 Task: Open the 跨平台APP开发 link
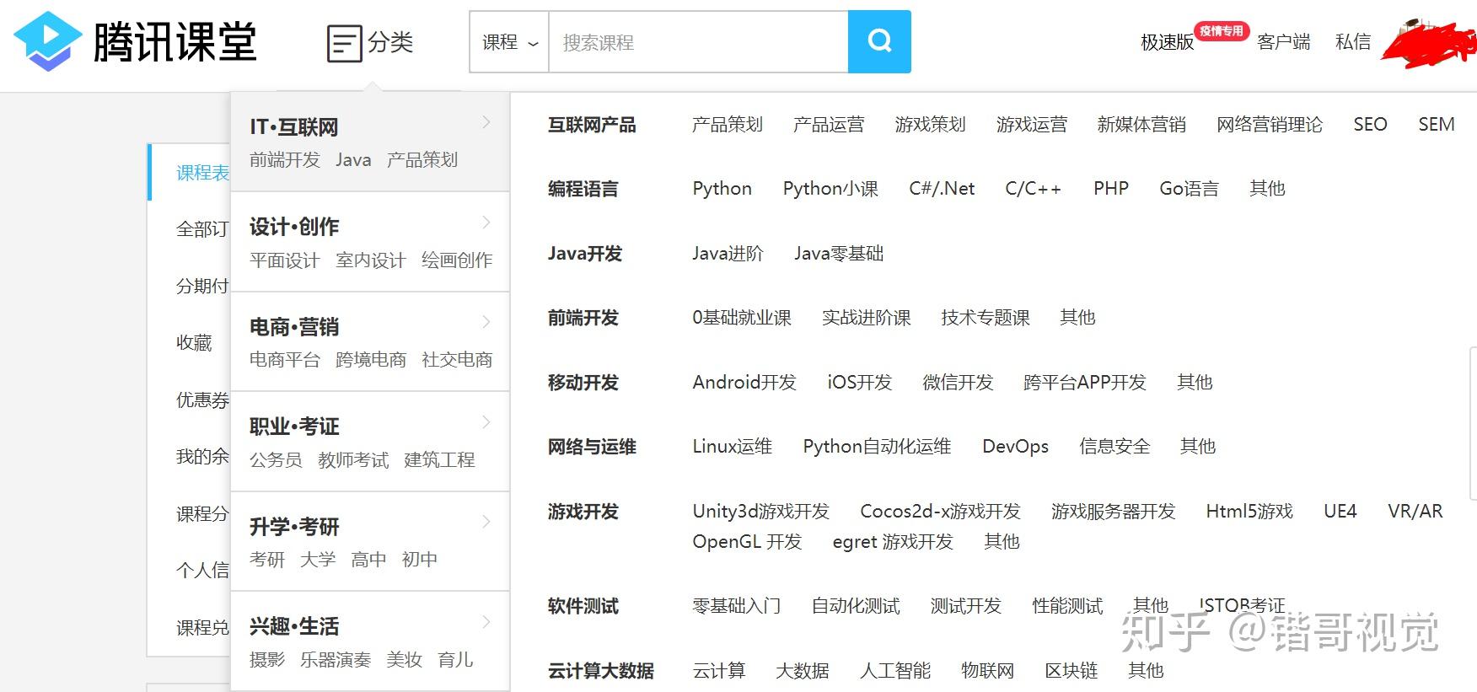pos(1085,383)
